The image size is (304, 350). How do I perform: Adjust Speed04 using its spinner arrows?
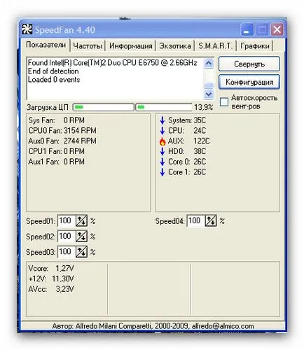pos(211,220)
